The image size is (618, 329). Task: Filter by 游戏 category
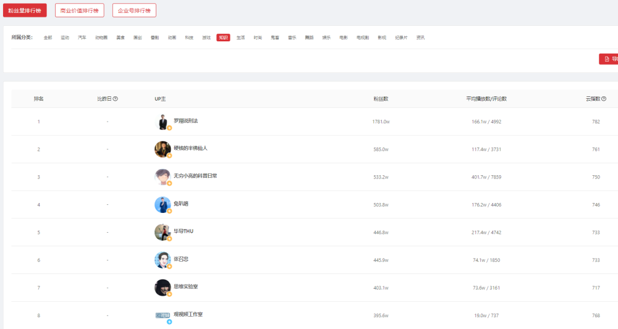point(206,38)
